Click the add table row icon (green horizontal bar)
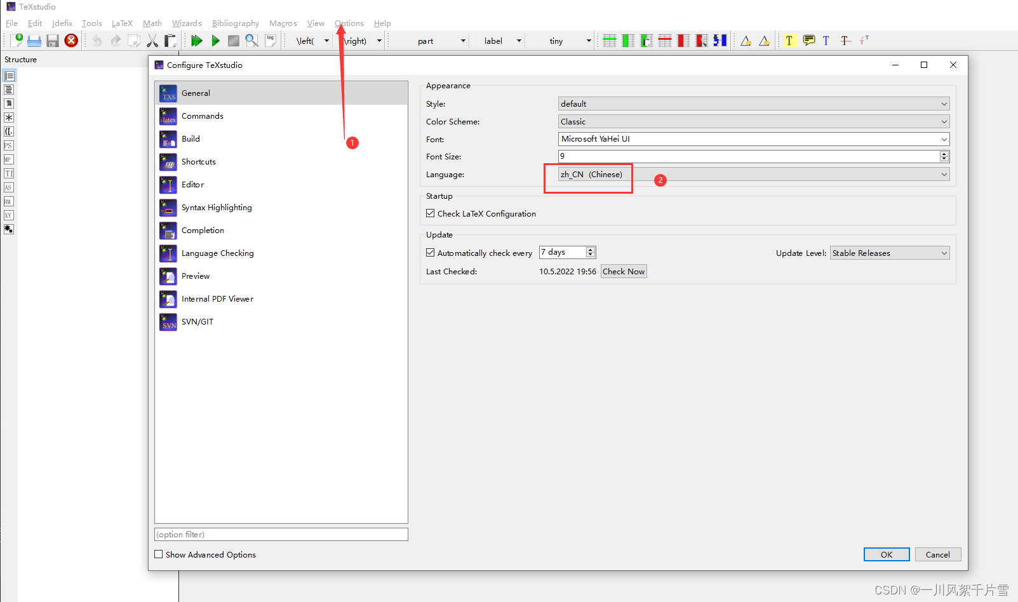Image resolution: width=1018 pixels, height=602 pixels. click(x=610, y=41)
